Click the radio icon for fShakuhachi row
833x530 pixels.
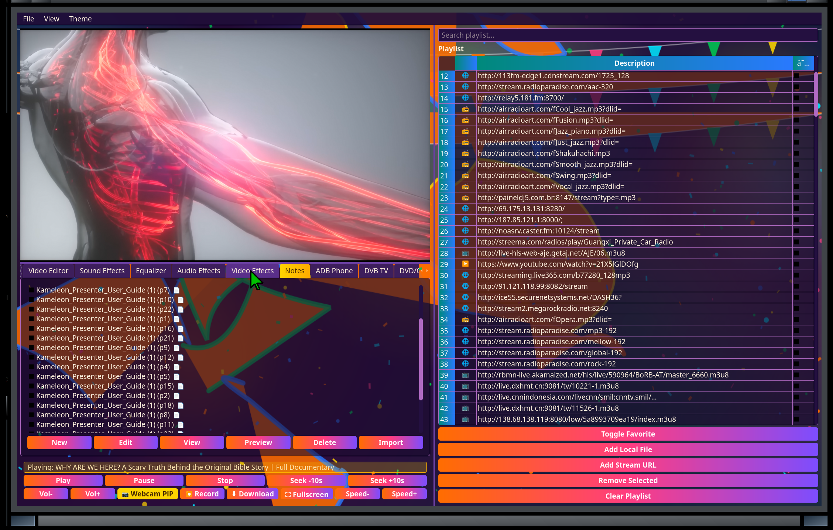pyautogui.click(x=465, y=153)
